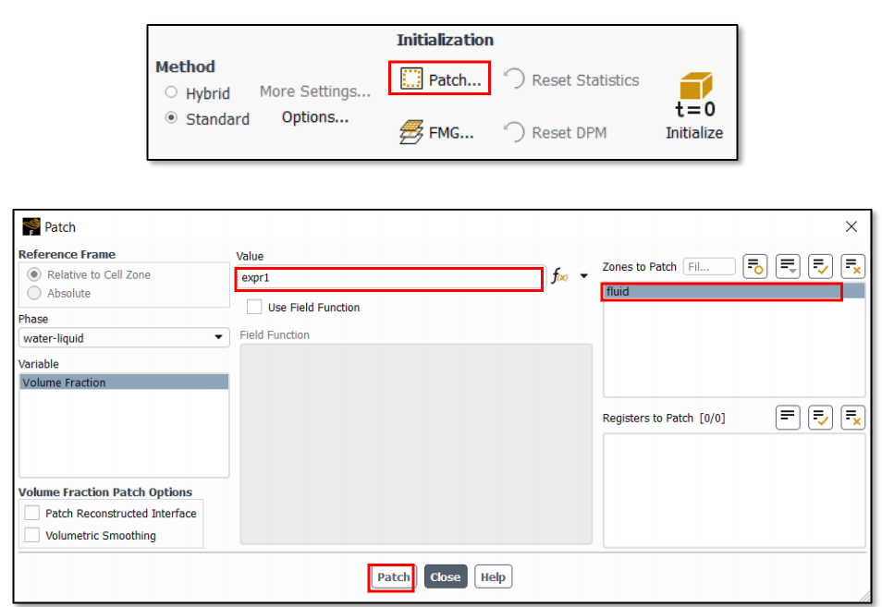Click the Initialize t=0 button
This screenshot has height=607, width=882.
(x=694, y=106)
